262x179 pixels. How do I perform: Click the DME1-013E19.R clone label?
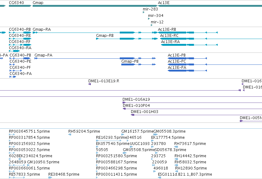(103, 81)
